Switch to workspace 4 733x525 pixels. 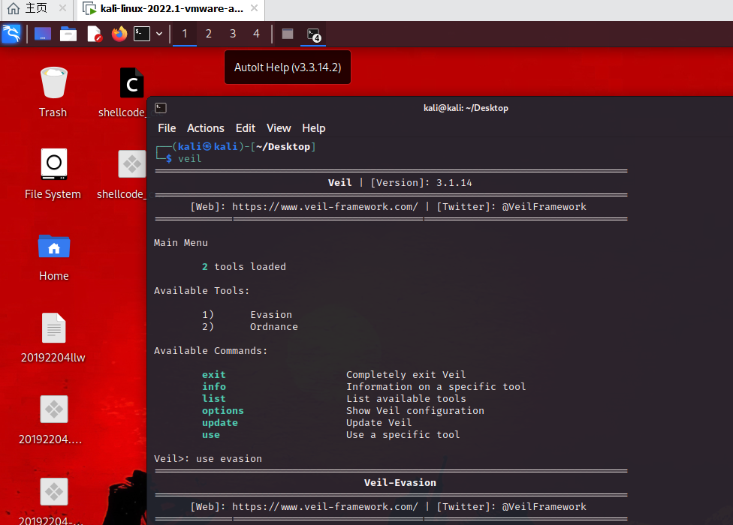(256, 34)
